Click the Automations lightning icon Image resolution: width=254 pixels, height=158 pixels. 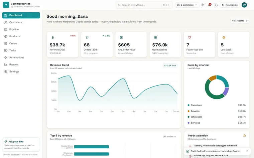6,58
